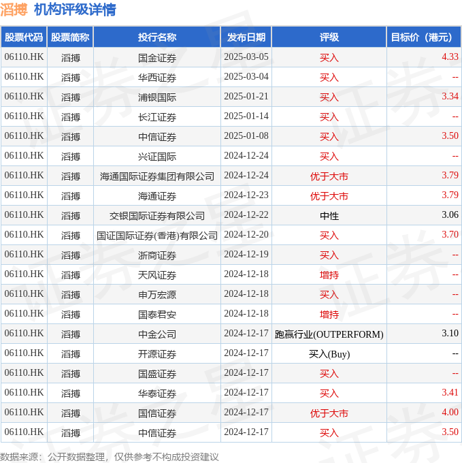Select the 国信证券 cell
Screen dimensions: 462x463
coord(157,413)
